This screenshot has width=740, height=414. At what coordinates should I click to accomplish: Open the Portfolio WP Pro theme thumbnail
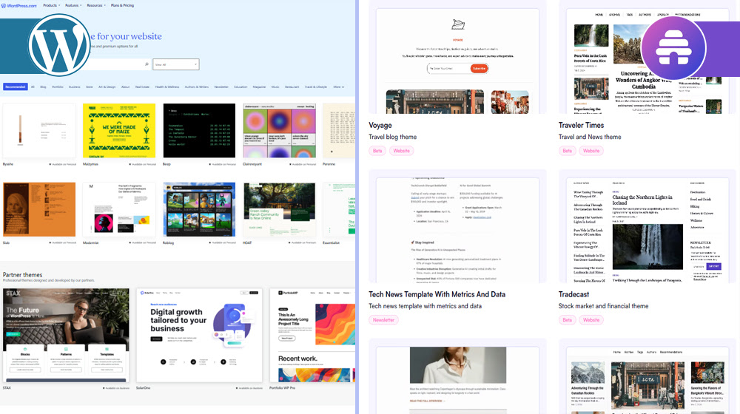312,335
